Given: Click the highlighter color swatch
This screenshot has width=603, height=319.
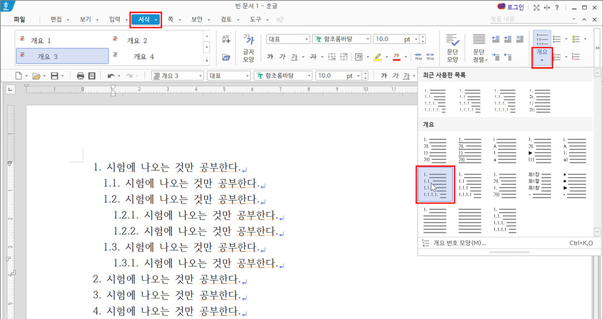Looking at the screenshot, I should tap(378, 57).
